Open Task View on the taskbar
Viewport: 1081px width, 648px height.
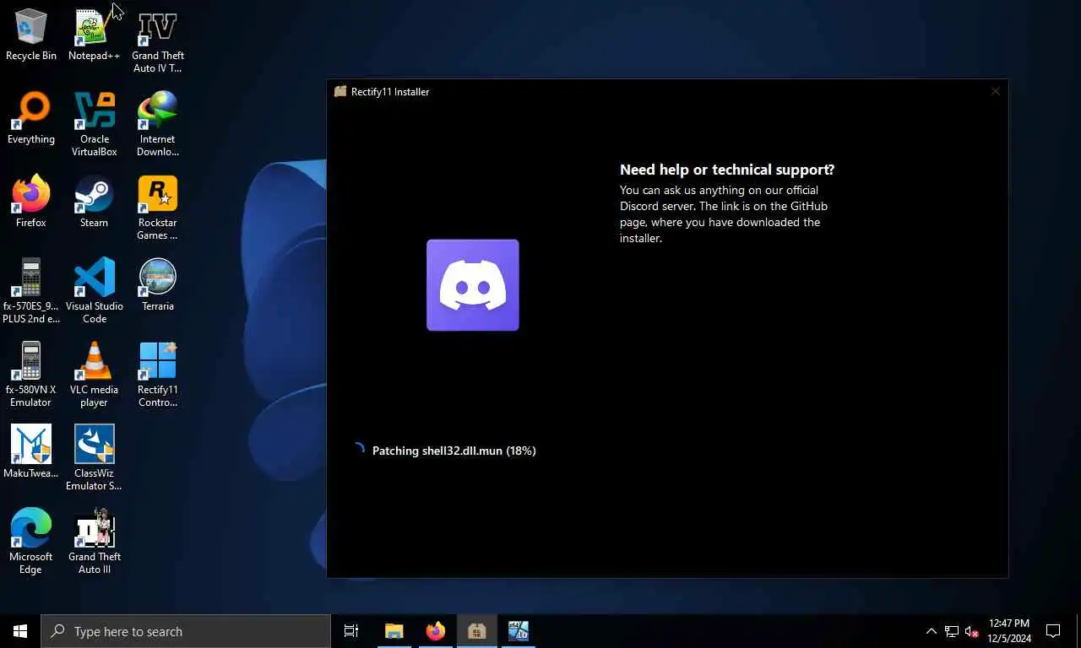click(x=351, y=631)
